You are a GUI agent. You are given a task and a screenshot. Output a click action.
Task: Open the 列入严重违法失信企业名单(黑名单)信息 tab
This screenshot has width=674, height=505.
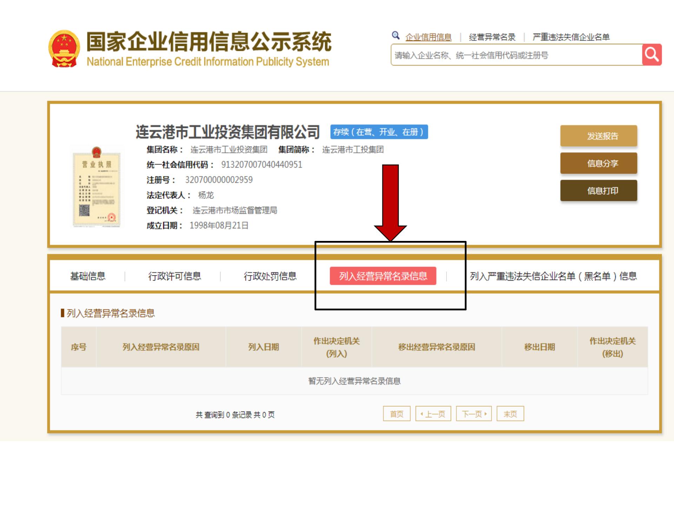(553, 276)
